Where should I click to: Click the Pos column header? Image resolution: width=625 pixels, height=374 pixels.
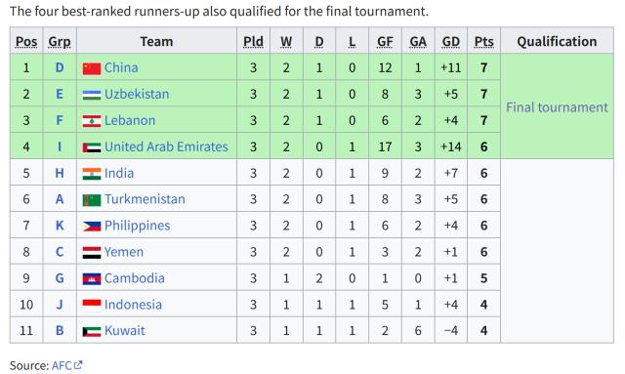pyautogui.click(x=26, y=41)
